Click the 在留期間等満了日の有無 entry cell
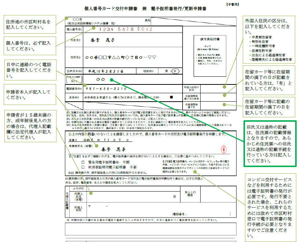The height and width of the screenshot is (242, 304). tap(218, 97)
